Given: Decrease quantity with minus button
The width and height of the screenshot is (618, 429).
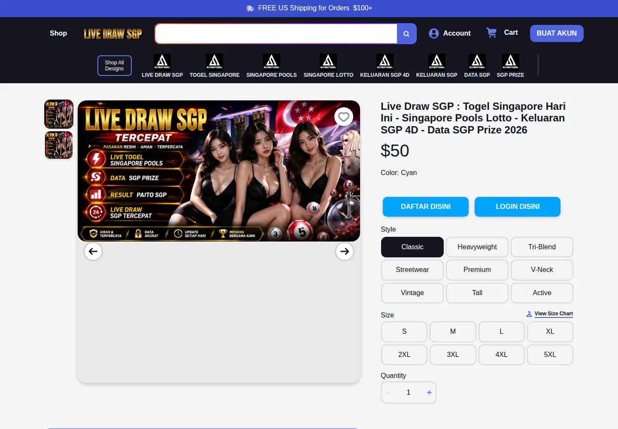Looking at the screenshot, I should (388, 393).
